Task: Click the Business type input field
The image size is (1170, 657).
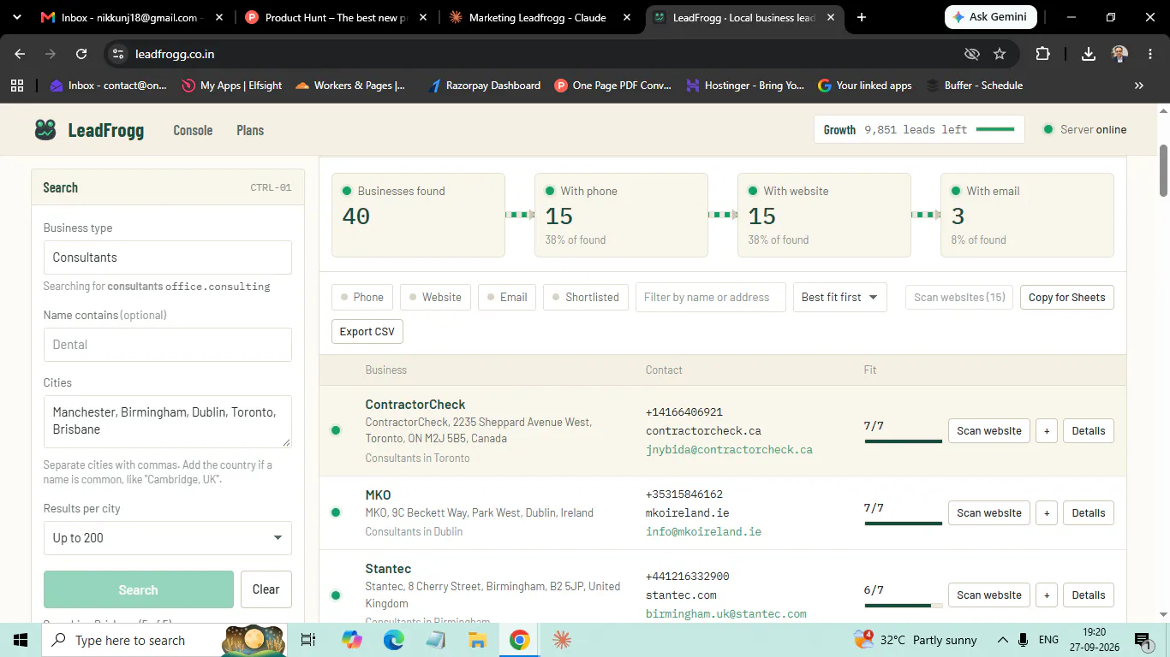Action: [168, 257]
